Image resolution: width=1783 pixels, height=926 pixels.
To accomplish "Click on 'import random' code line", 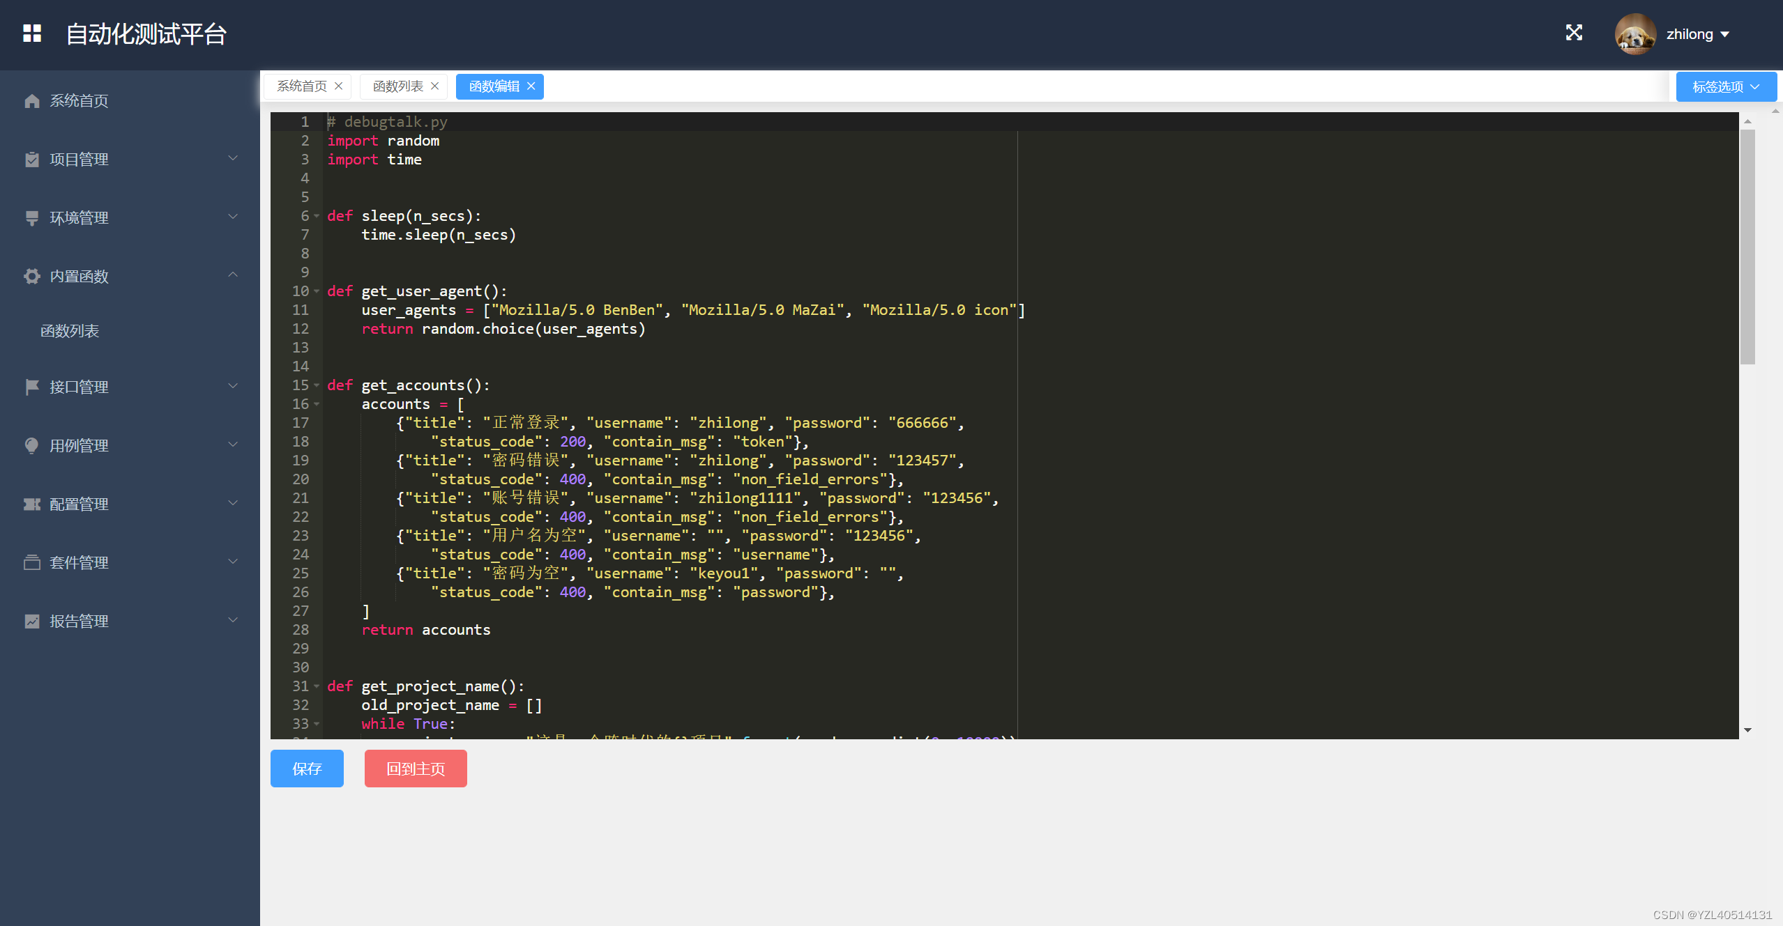I will click(384, 141).
